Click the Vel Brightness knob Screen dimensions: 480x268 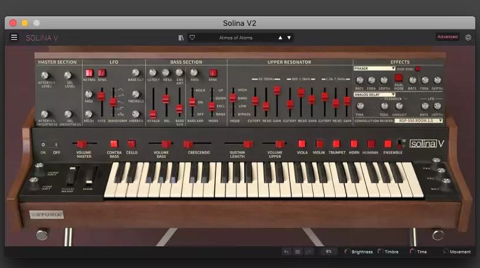click(68, 114)
